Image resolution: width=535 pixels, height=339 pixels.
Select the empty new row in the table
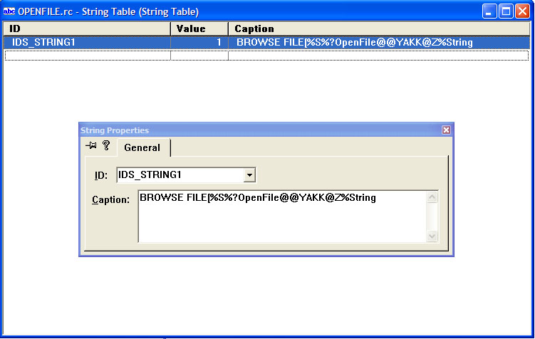pyautogui.click(x=86, y=56)
